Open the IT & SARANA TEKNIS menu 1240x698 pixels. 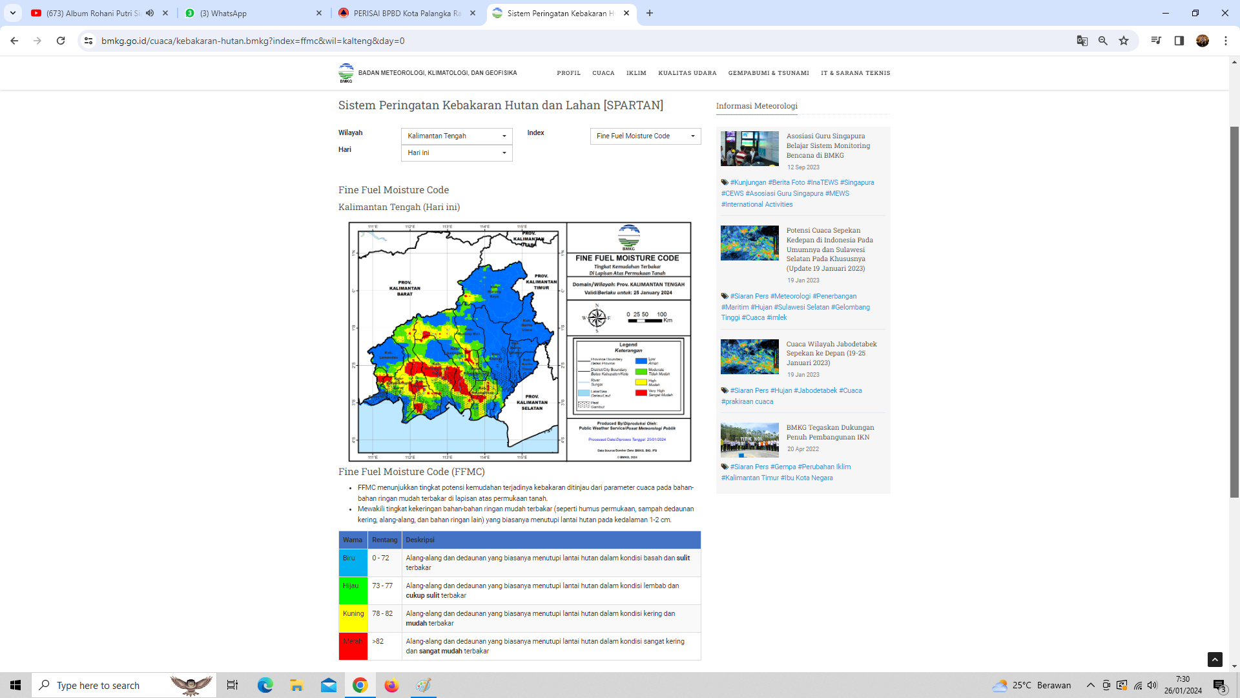[855, 73]
